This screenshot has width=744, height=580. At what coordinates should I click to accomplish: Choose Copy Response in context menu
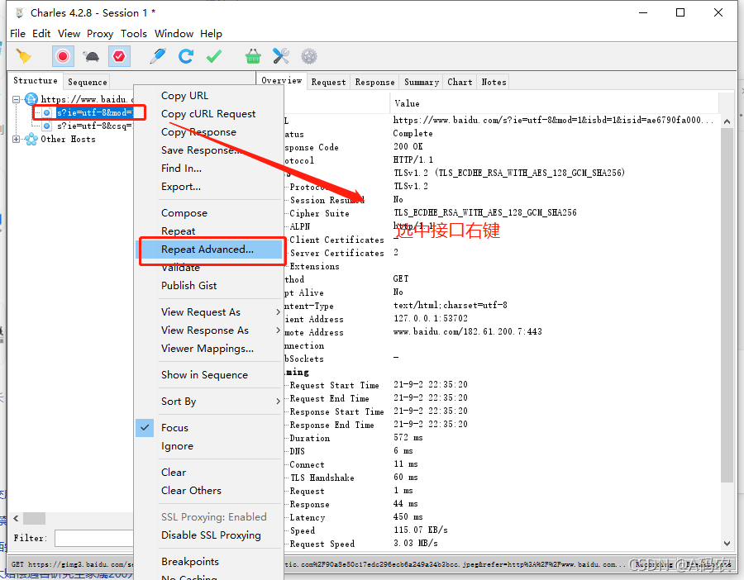point(210,132)
